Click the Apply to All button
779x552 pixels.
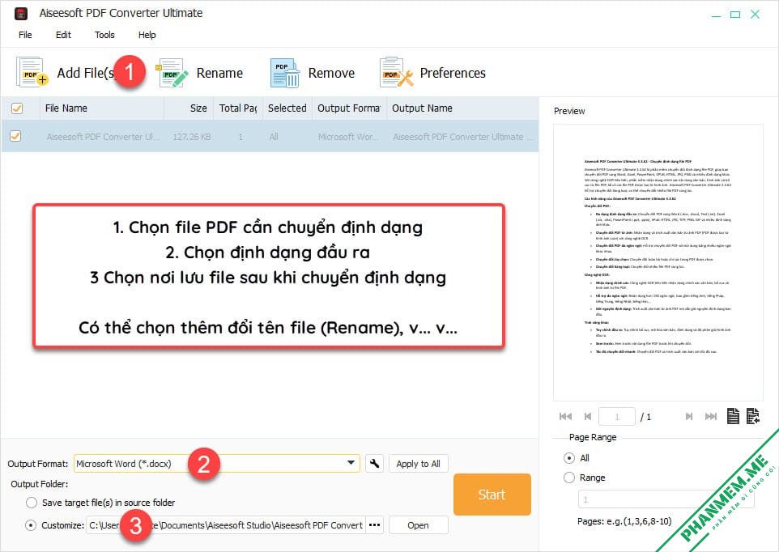[419, 464]
